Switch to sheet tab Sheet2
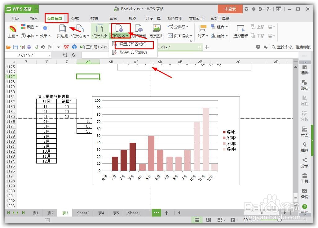 pyautogui.click(x=83, y=213)
